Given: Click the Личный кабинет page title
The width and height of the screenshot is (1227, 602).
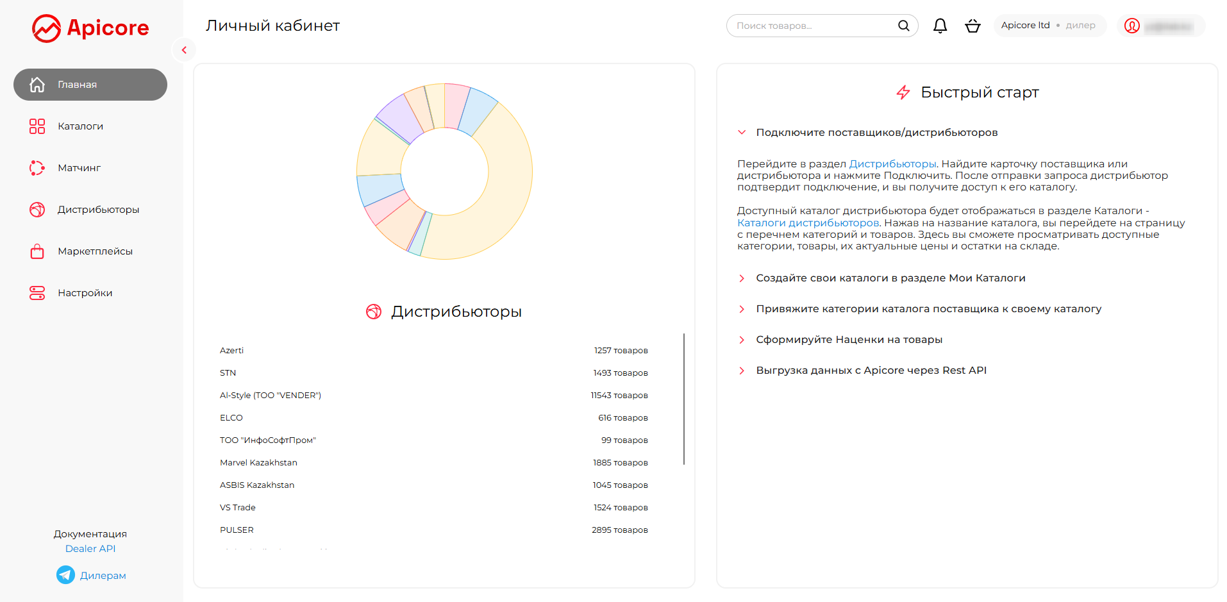Looking at the screenshot, I should (x=272, y=26).
